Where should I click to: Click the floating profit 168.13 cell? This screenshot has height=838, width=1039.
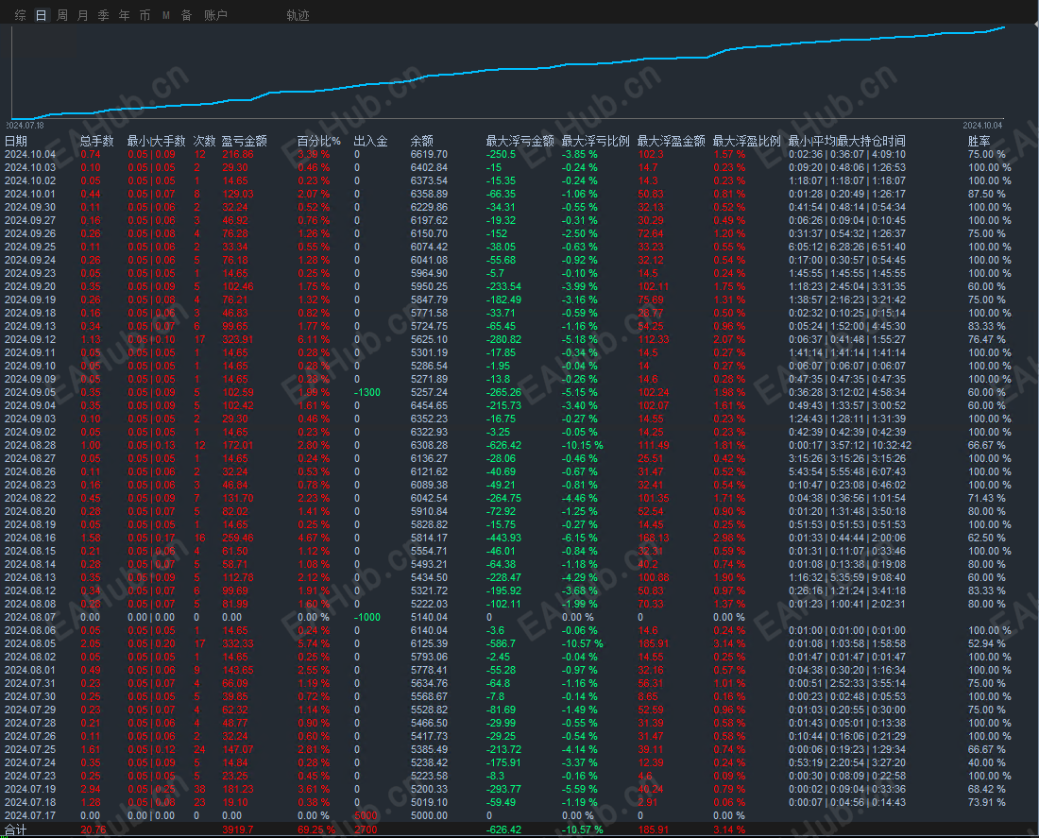point(654,538)
